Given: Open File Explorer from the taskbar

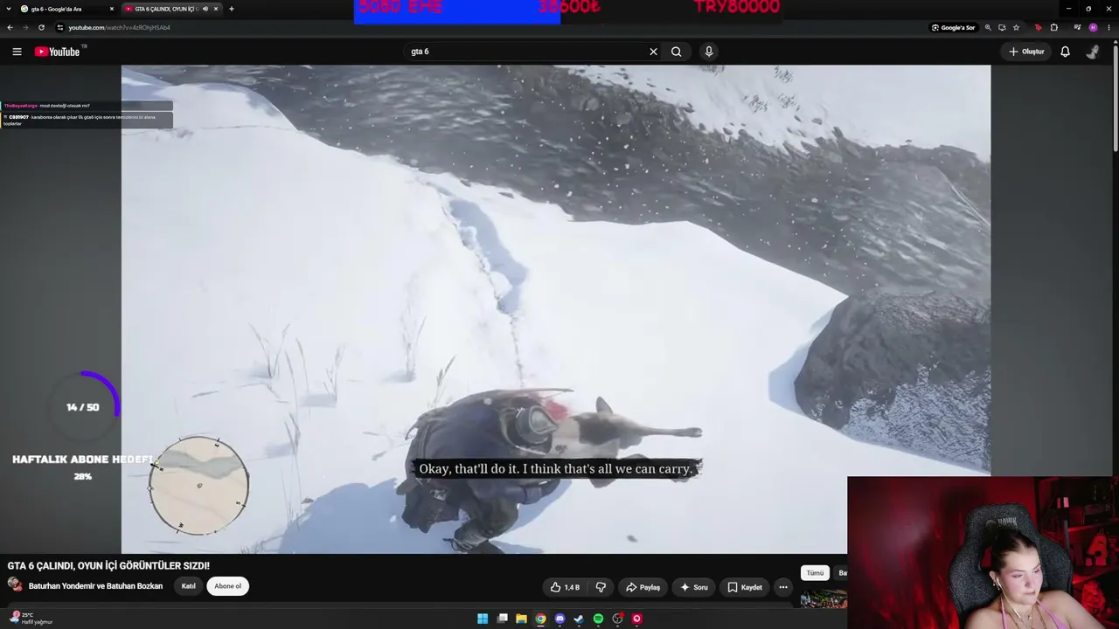Looking at the screenshot, I should [521, 619].
